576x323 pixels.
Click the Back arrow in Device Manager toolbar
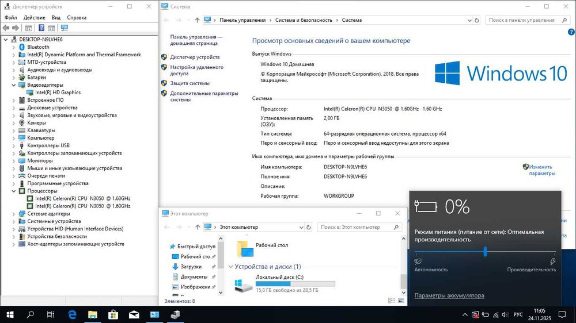6,28
